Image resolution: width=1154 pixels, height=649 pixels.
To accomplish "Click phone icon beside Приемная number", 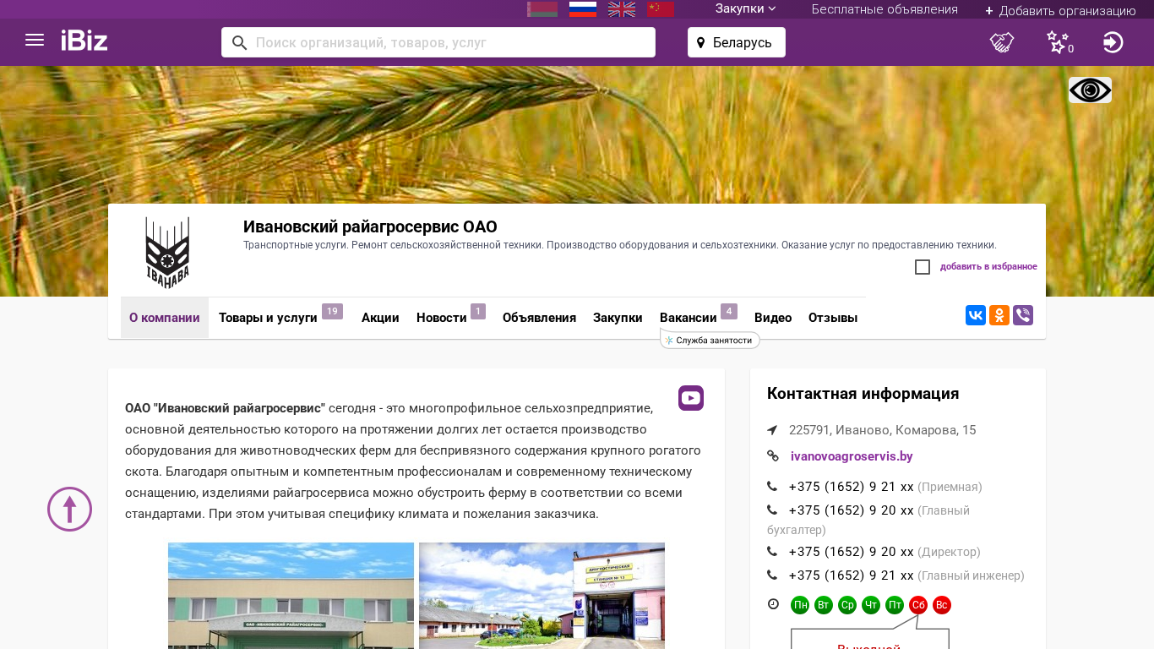I will 772,487.
